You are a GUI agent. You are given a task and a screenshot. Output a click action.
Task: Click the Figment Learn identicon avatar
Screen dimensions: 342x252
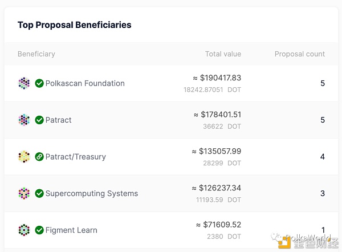(24, 230)
